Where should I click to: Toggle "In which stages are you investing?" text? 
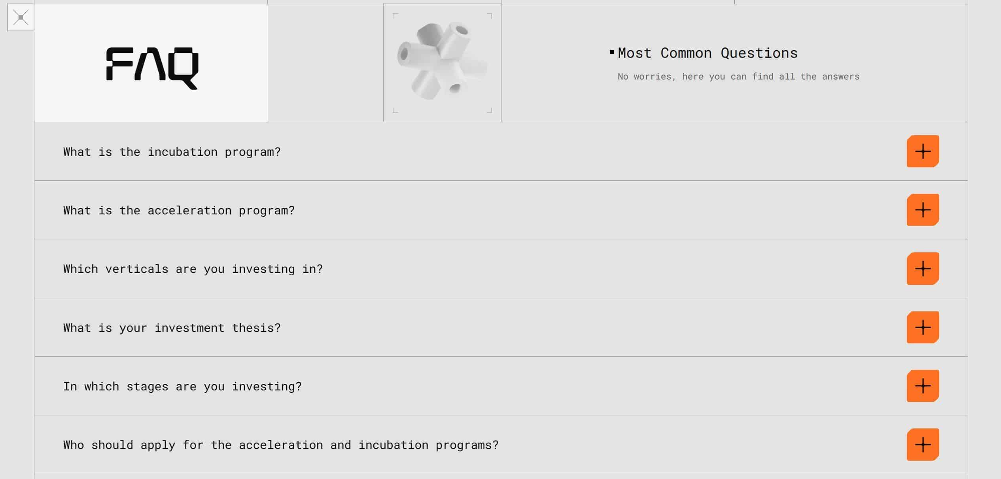click(x=182, y=386)
